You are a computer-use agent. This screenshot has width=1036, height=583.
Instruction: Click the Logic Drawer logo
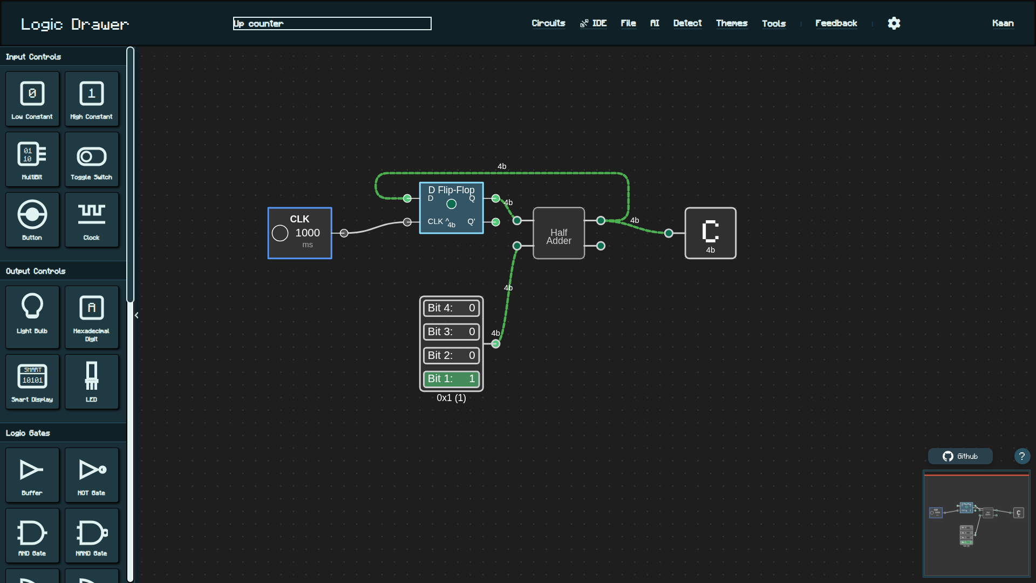[x=75, y=24]
